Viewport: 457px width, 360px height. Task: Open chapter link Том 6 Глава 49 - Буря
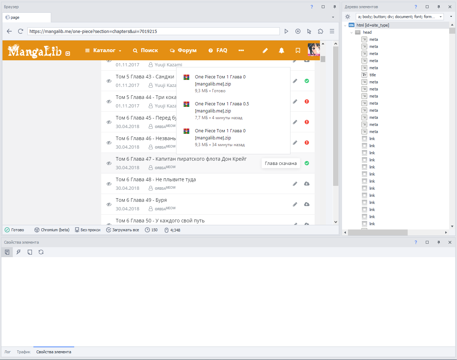coord(141,200)
